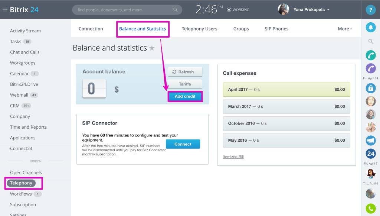Screen dimensions: 380x216
Task: Open Workflows in the sidebar
Action: coord(21,194)
